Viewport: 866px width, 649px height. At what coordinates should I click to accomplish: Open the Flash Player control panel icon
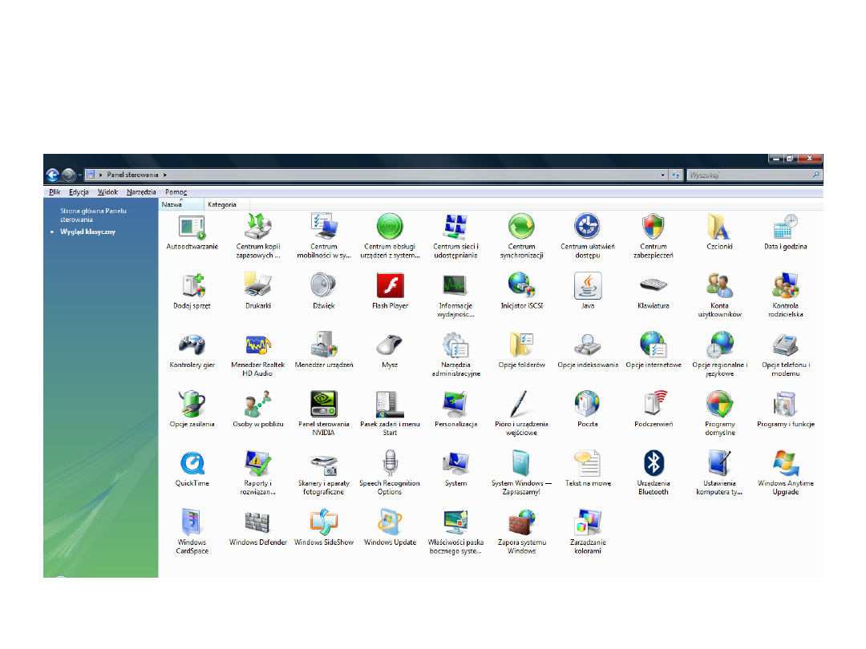[390, 286]
